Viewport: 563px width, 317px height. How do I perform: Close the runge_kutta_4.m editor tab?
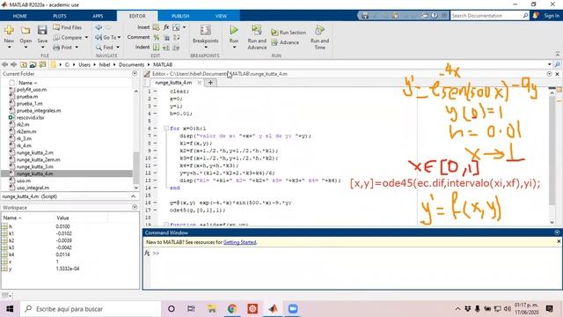coord(200,83)
